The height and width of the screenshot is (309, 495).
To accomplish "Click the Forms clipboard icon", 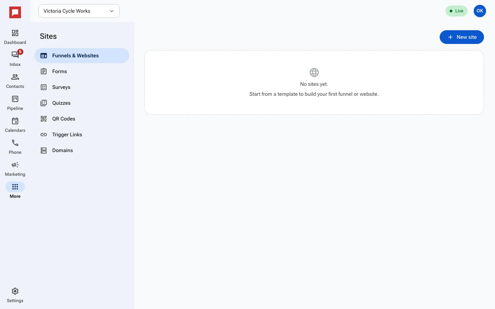I will 44,71.
